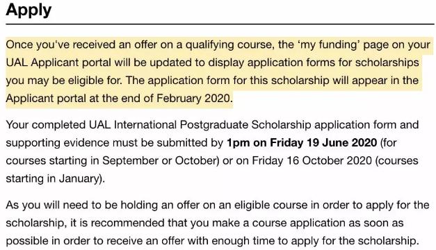Image resolution: width=436 pixels, height=250 pixels.
Task: Click the words September or October
Action: coord(160,161)
